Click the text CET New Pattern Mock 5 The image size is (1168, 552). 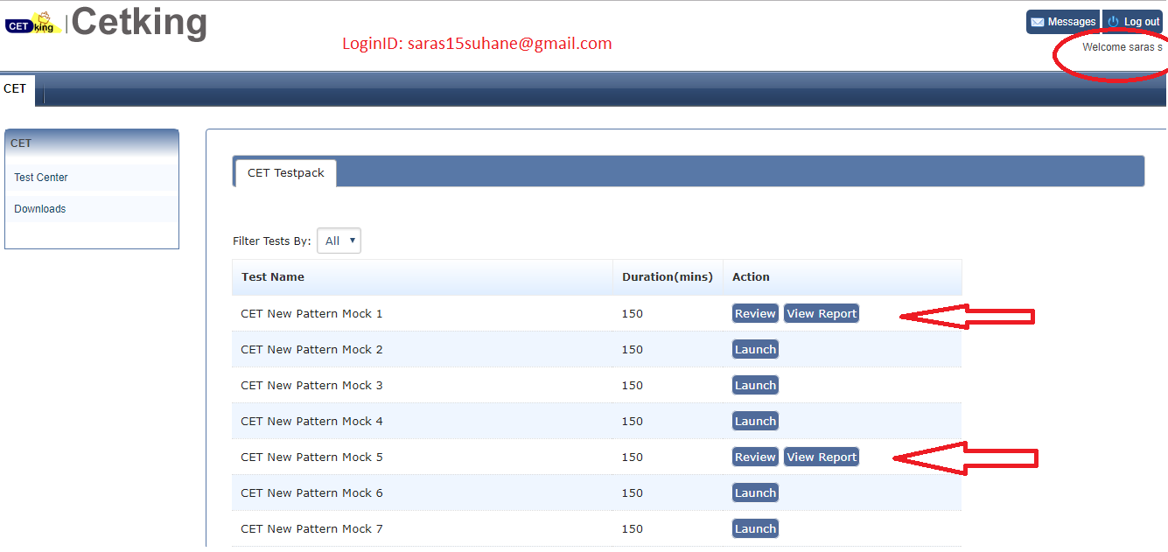point(311,458)
